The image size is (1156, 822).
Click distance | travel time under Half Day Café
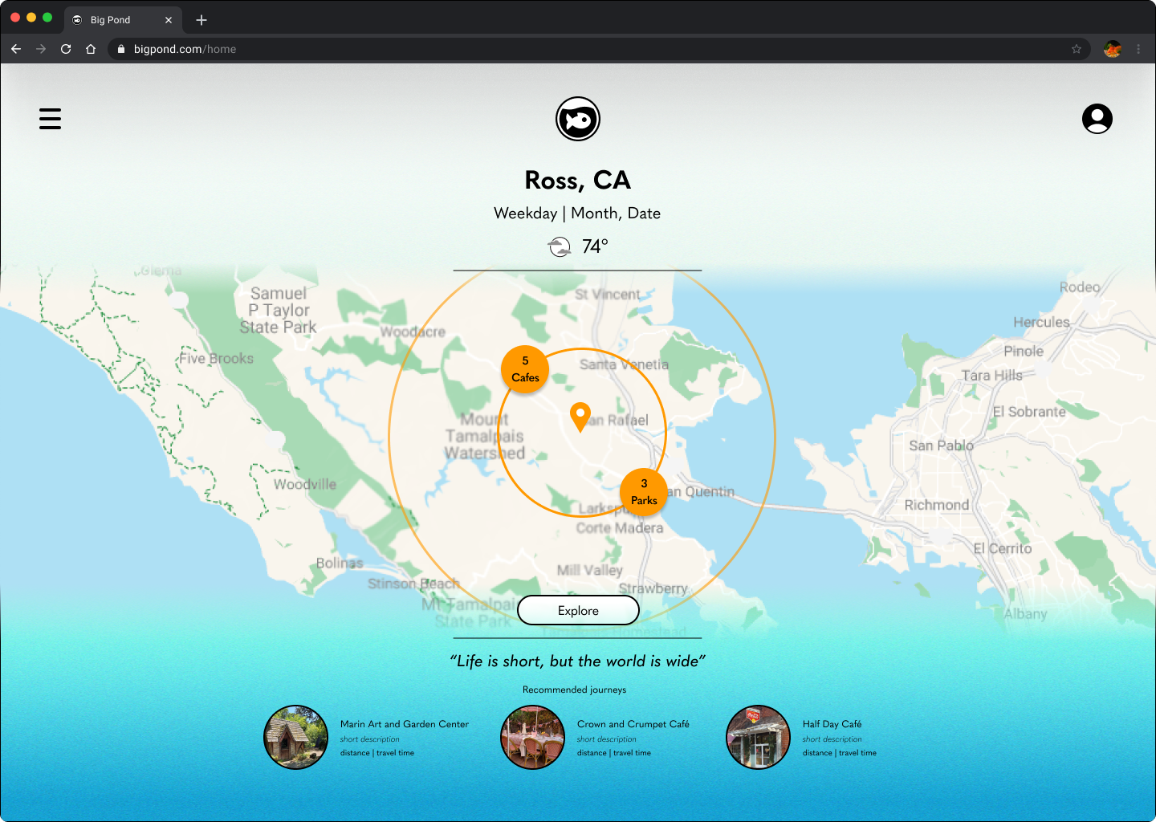pyautogui.click(x=840, y=753)
